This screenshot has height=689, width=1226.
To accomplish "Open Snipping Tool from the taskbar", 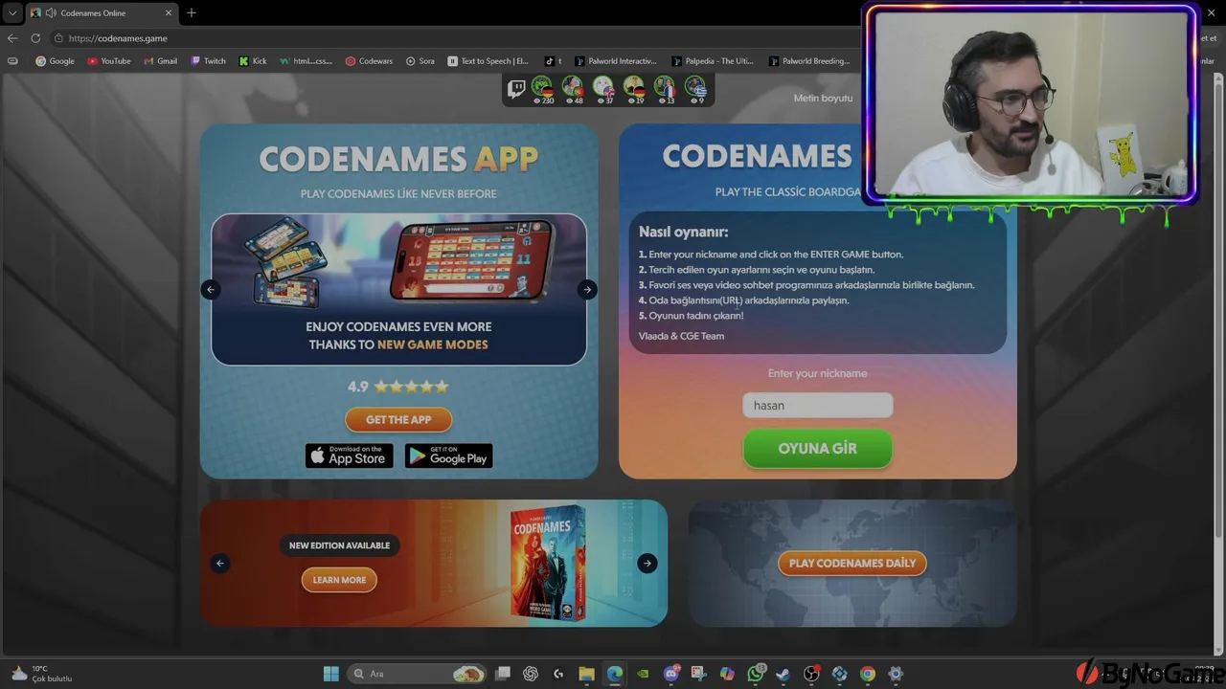I will (699, 674).
